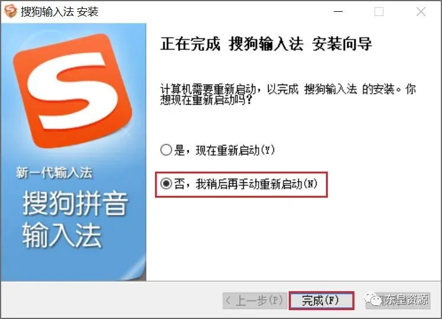Click the WeChat watermark icon near Cancel
The height and width of the screenshot is (319, 442).
click(x=373, y=298)
